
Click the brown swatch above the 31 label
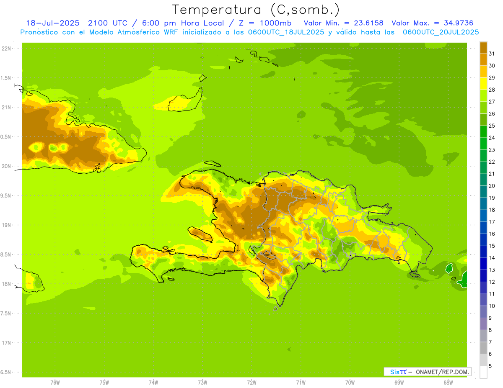pos(483,48)
